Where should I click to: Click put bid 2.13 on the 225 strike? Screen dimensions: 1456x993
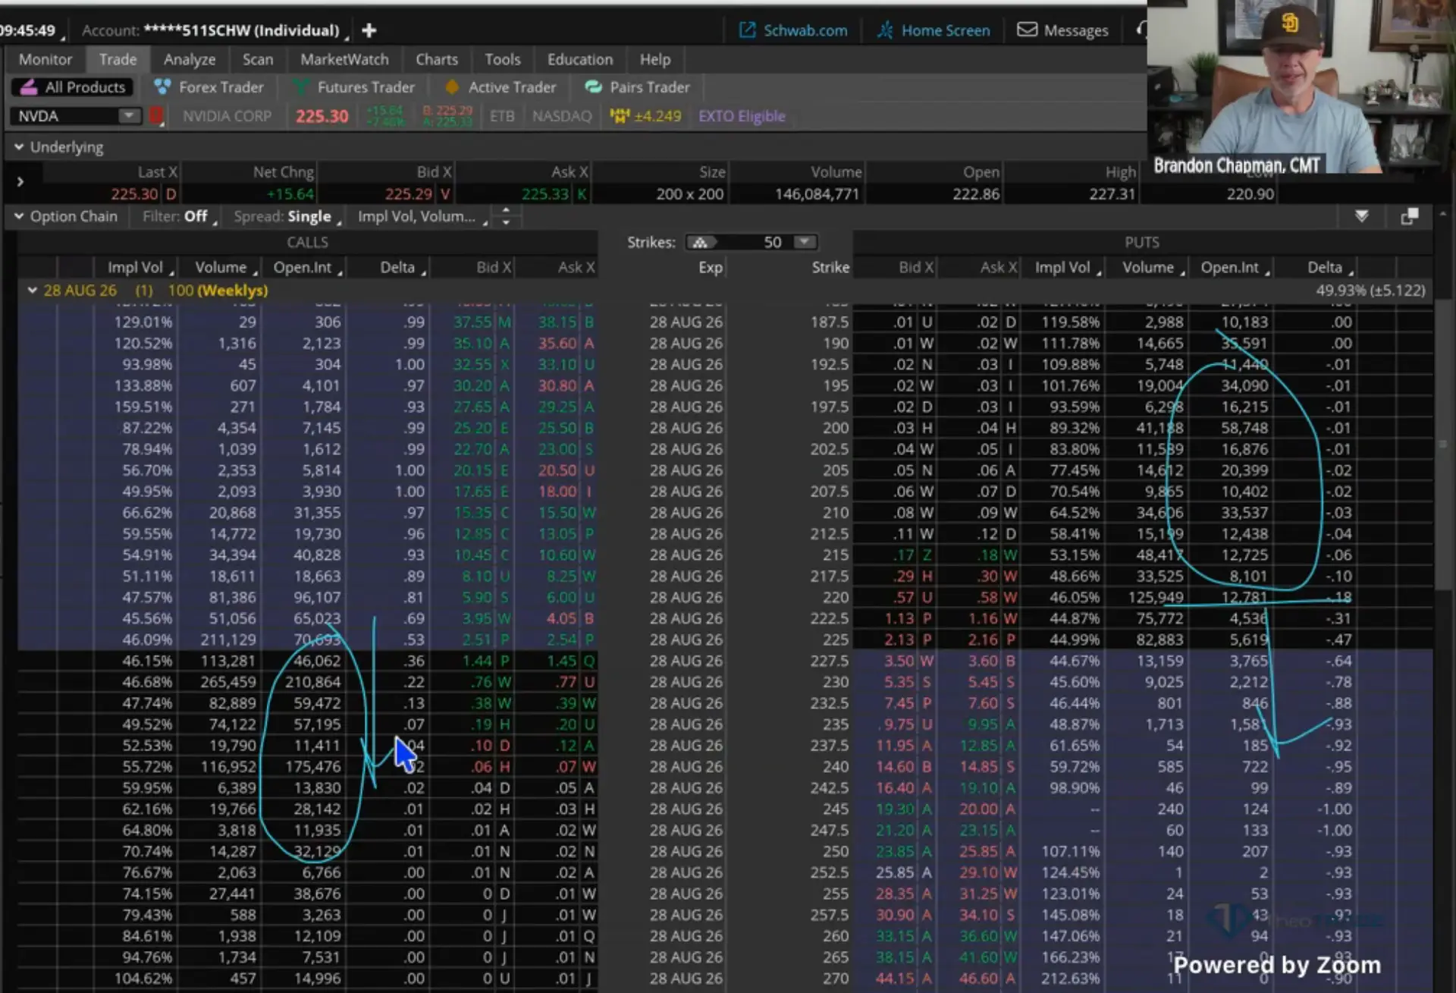click(x=899, y=639)
